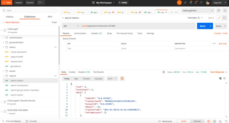The image size is (229, 123).
Task: Click the Invite button
Action: pyautogui.click(x=123, y=3)
